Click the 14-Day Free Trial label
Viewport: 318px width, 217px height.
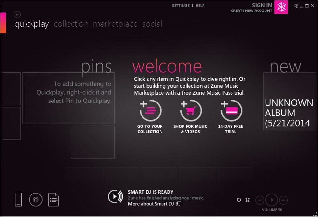click(x=231, y=129)
